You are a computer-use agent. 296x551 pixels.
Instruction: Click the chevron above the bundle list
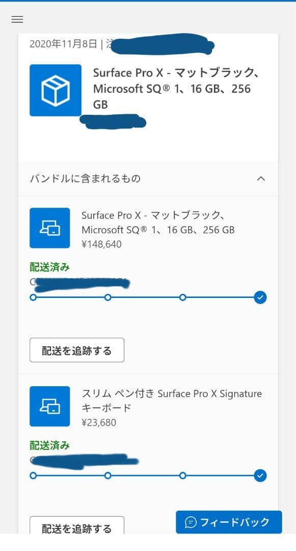tap(261, 179)
